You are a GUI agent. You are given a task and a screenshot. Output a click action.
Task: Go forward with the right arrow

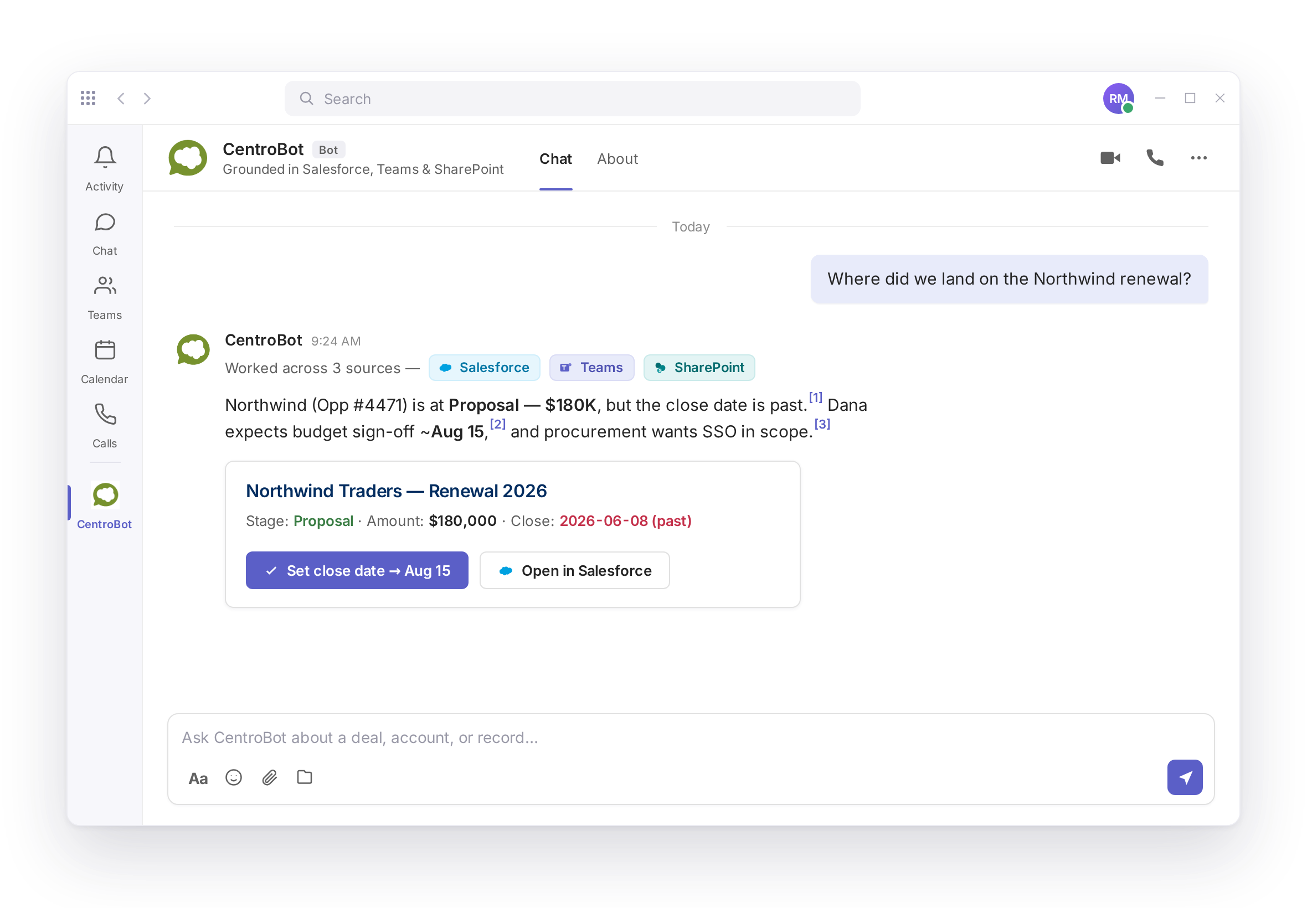click(x=147, y=99)
